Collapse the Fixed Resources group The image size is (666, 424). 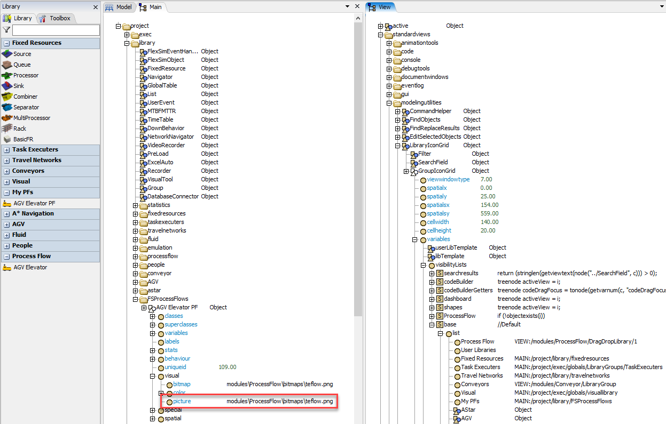pos(6,43)
